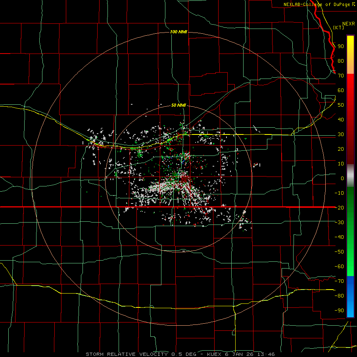Click the "STORM RELATIVE VELOCITY" caption text
The height and width of the screenshot is (357, 357).
[127, 354]
